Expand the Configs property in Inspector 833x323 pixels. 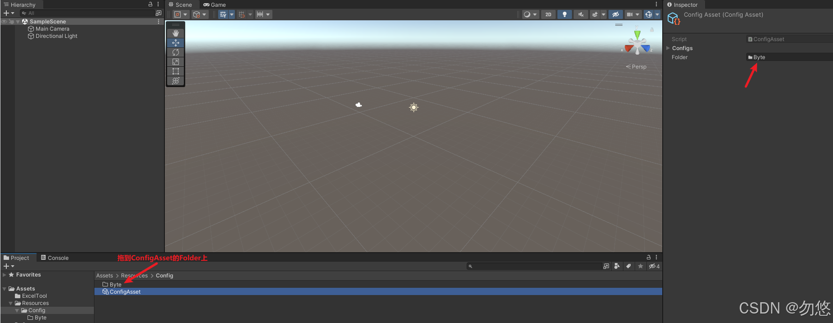[x=668, y=48]
